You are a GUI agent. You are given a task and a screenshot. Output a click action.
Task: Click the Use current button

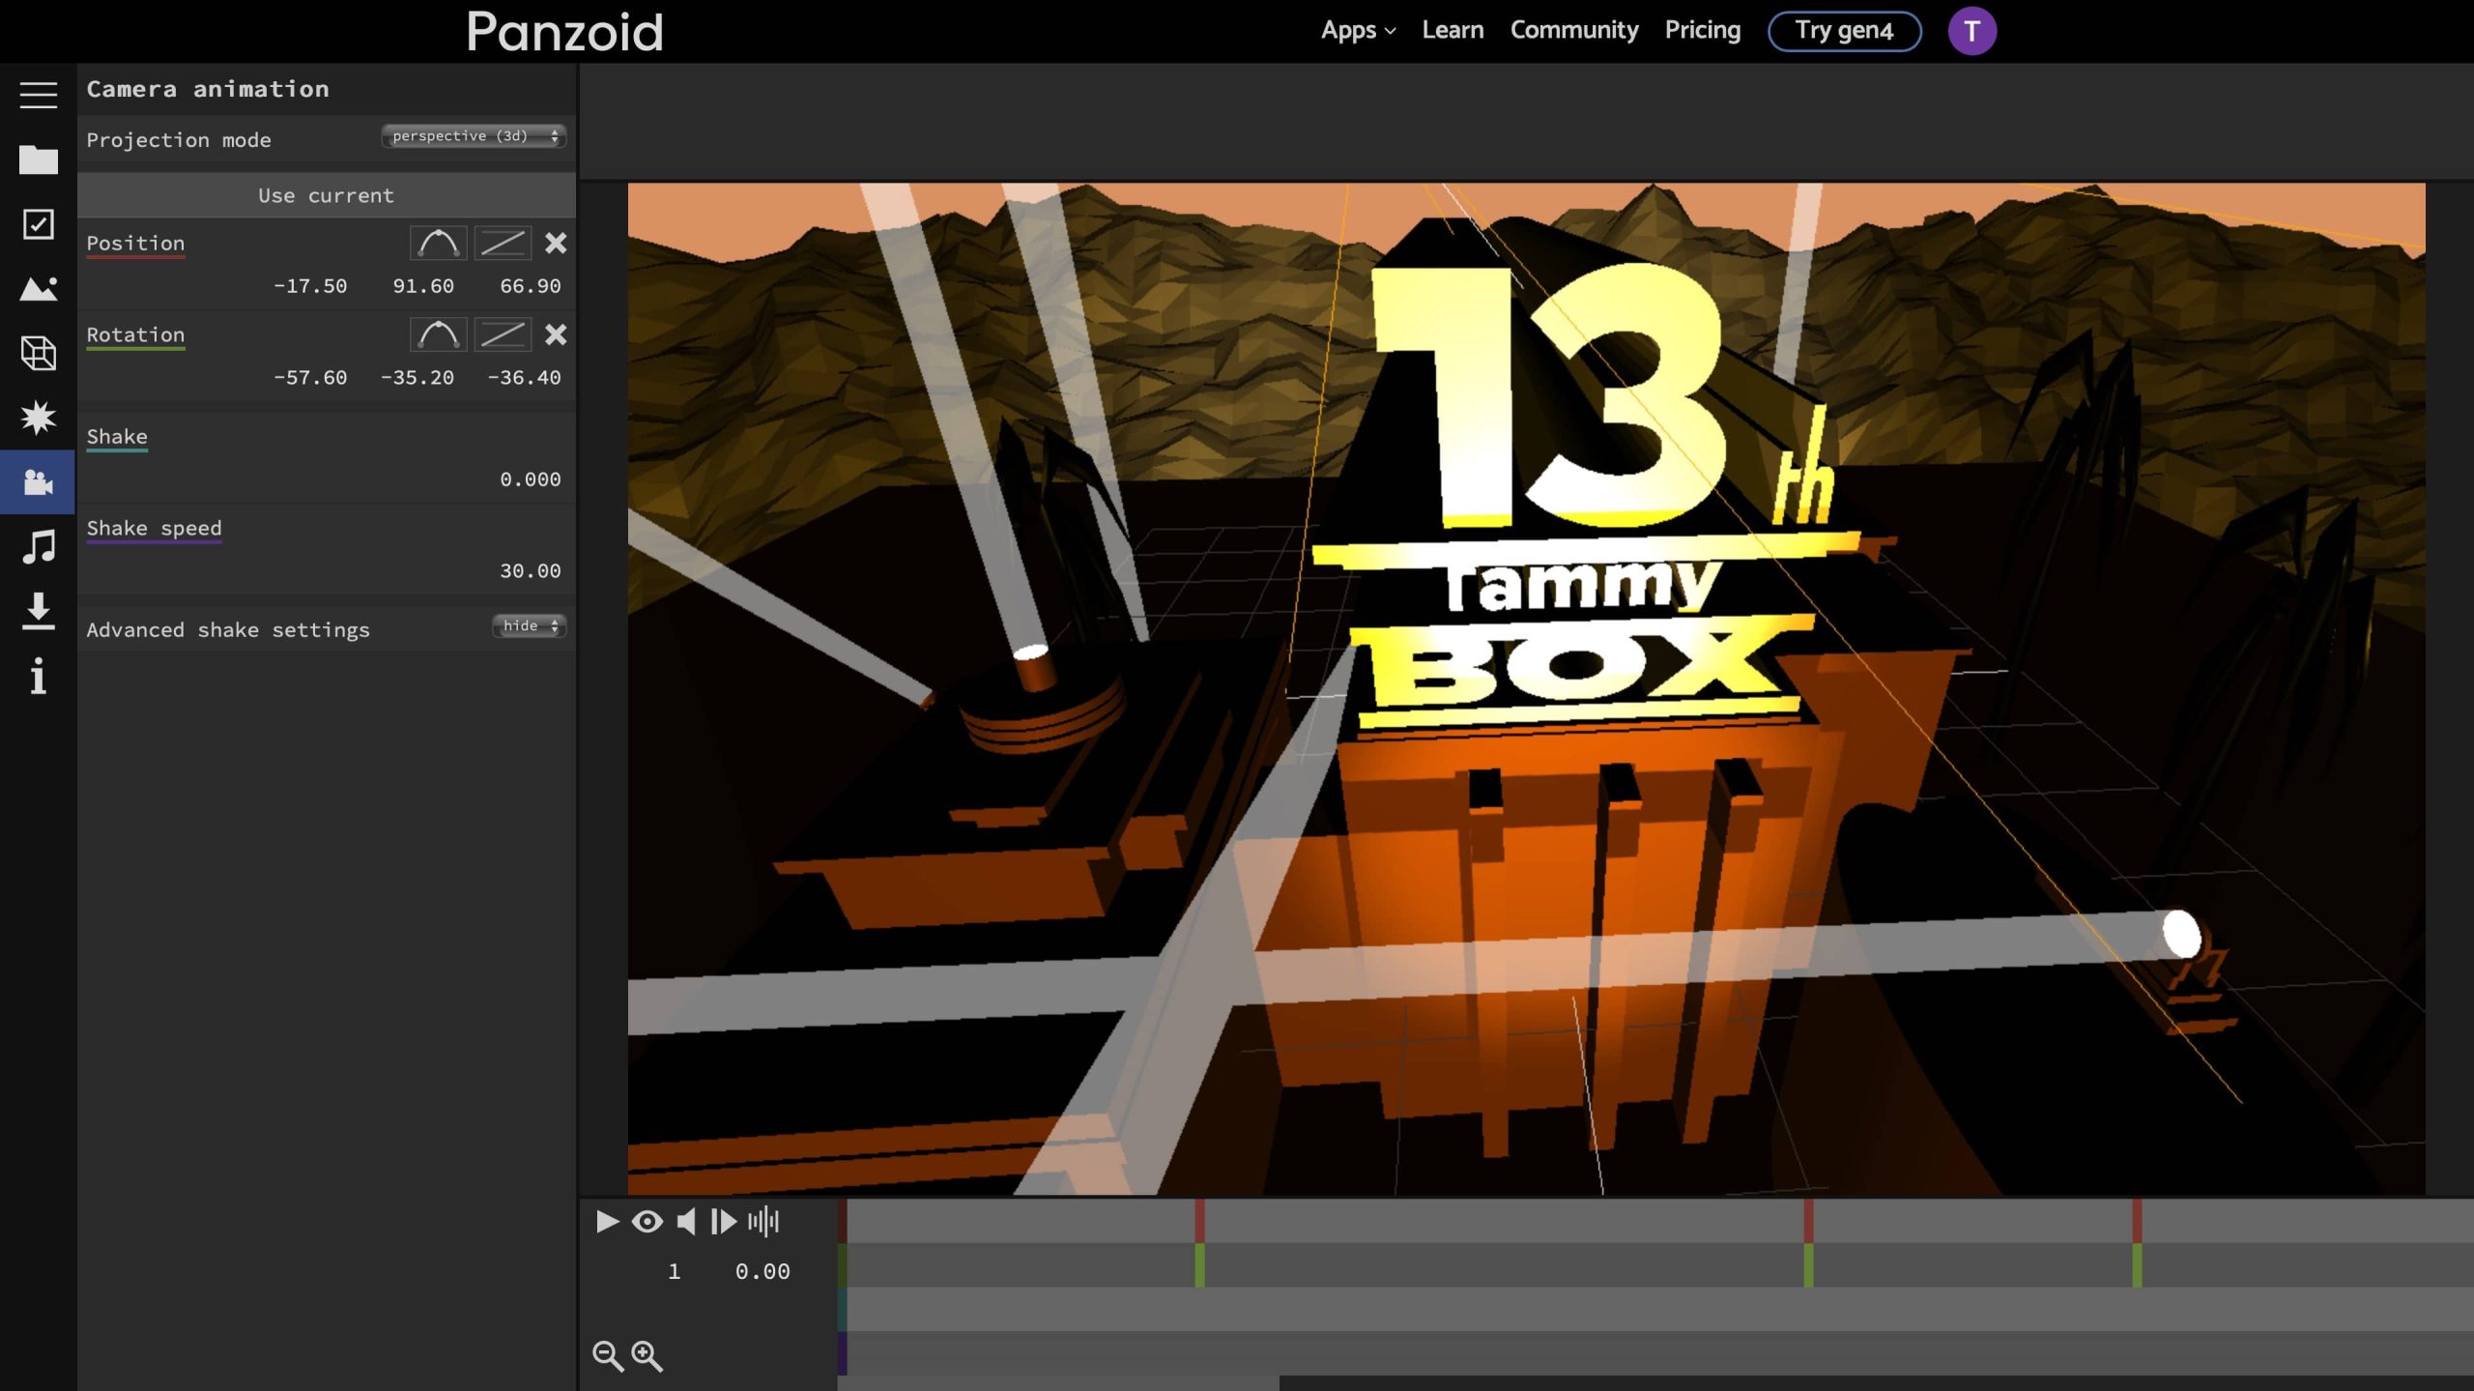[x=326, y=195]
